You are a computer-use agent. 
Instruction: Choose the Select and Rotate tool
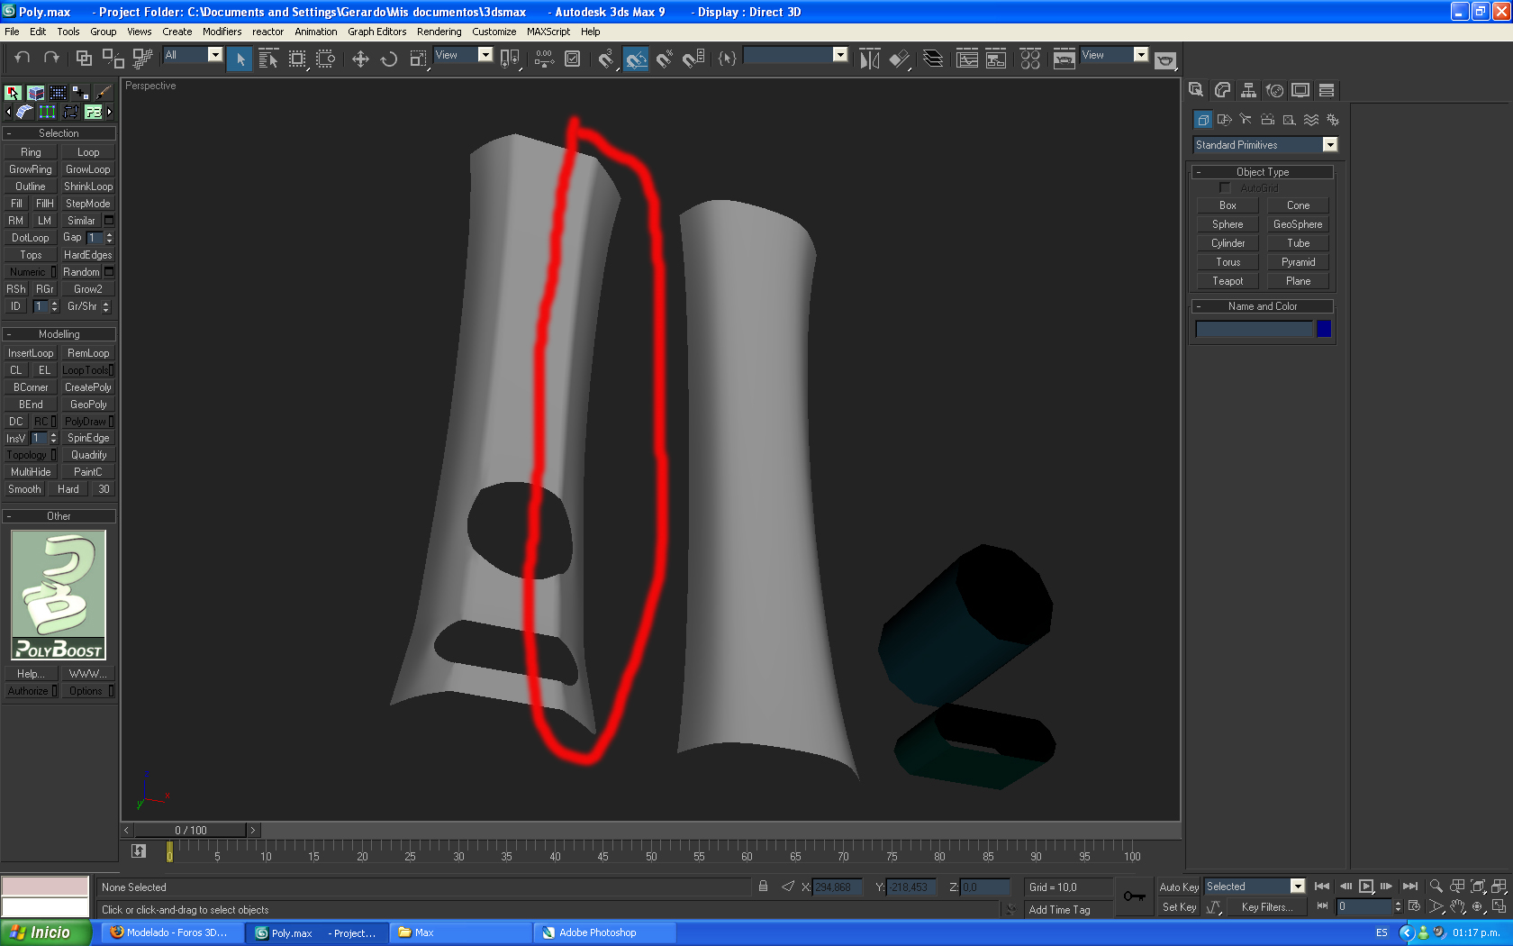(389, 59)
